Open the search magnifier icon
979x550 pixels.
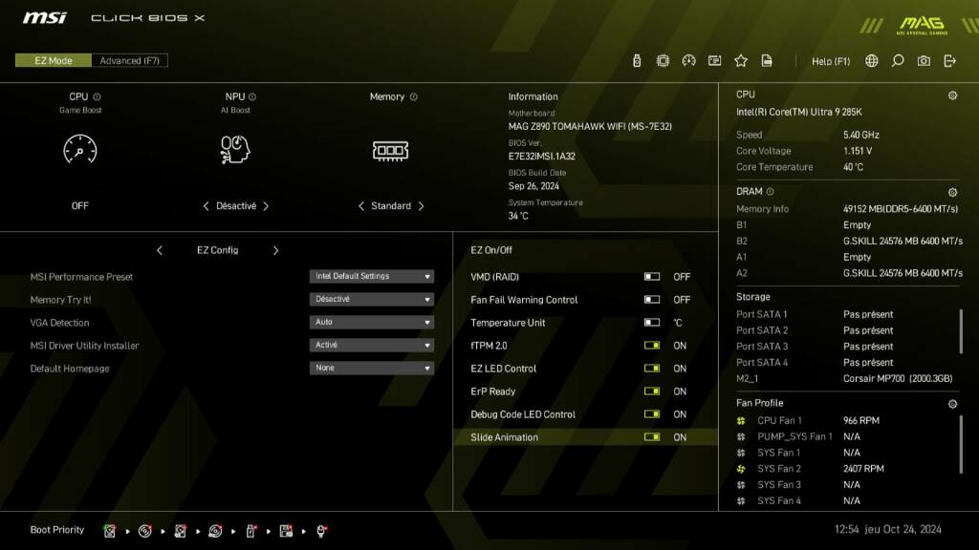[x=897, y=60]
